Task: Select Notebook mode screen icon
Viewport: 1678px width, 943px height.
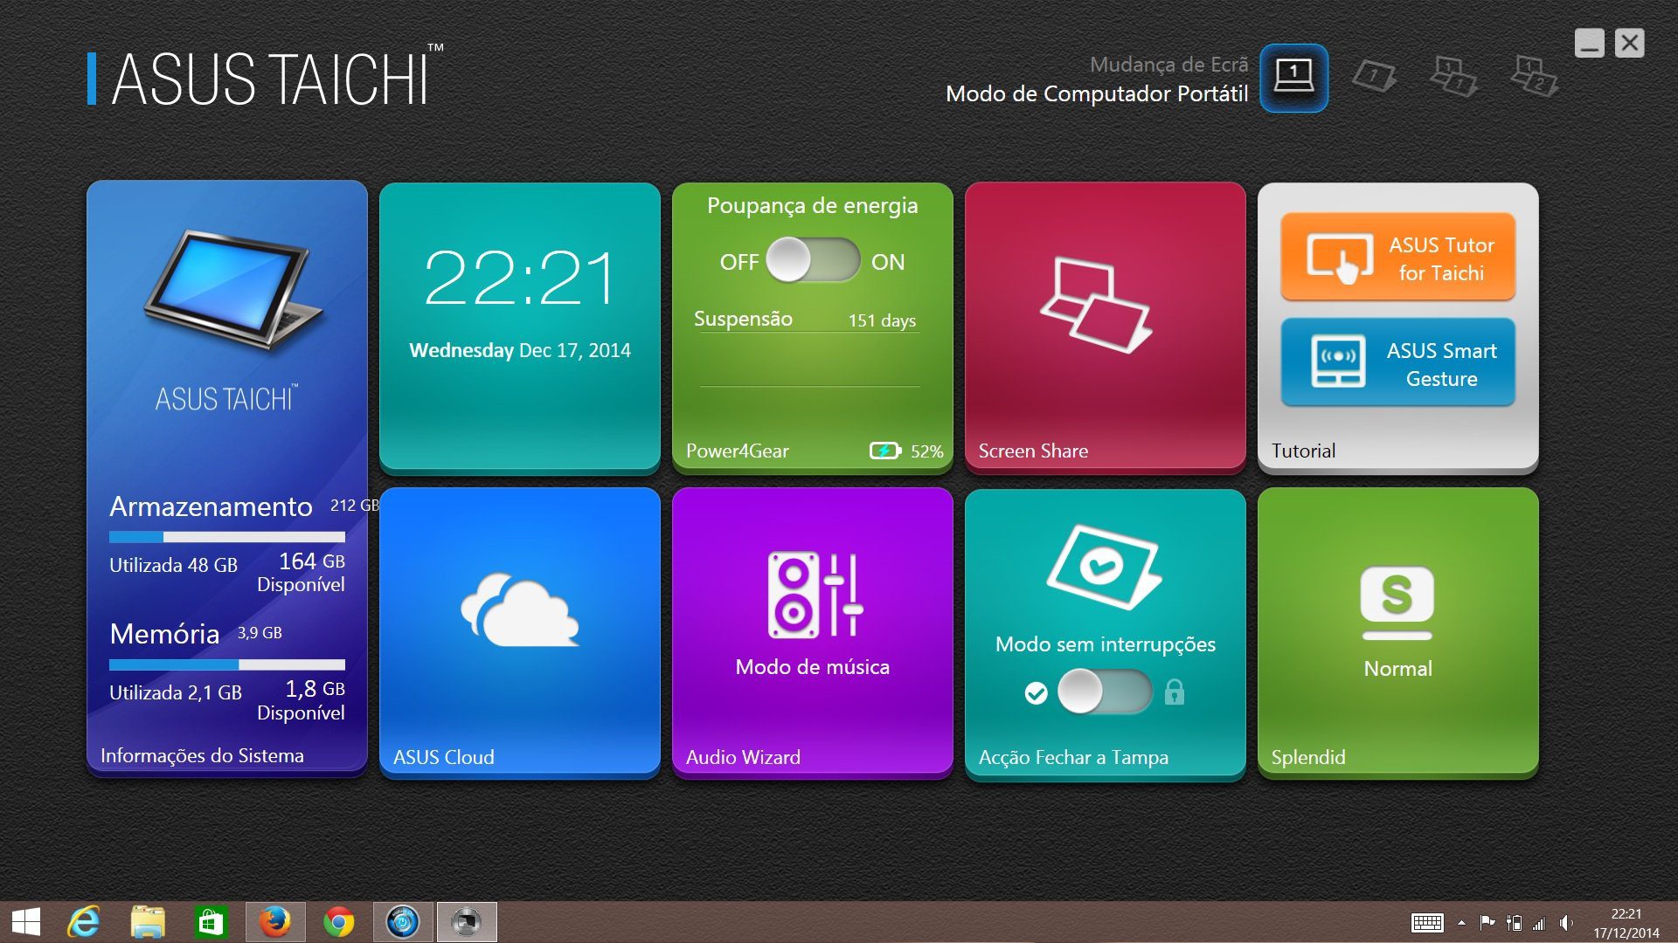Action: tap(1293, 78)
